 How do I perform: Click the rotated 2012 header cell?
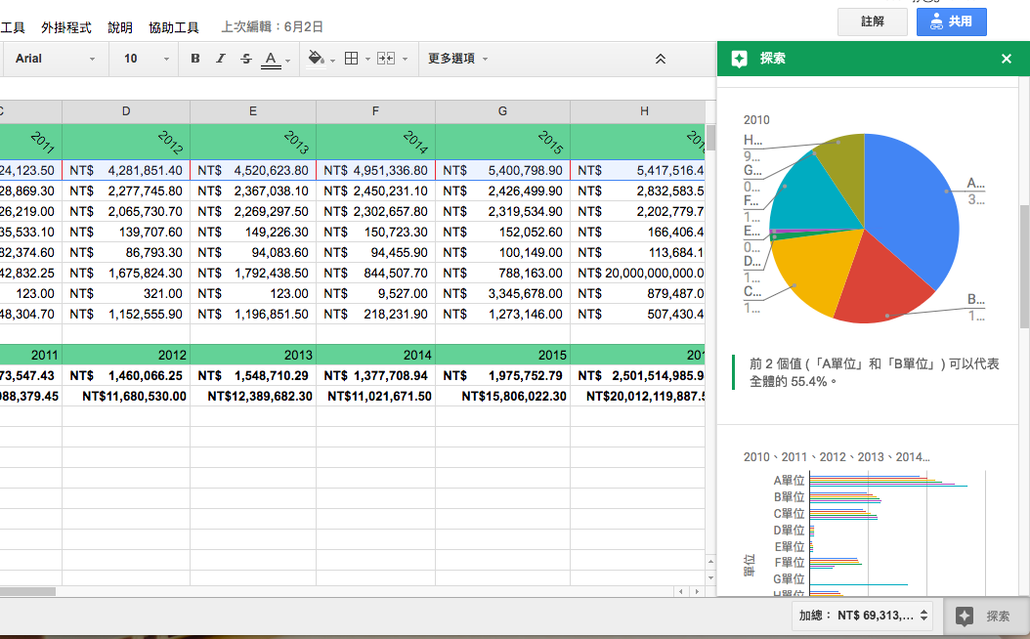tap(126, 142)
